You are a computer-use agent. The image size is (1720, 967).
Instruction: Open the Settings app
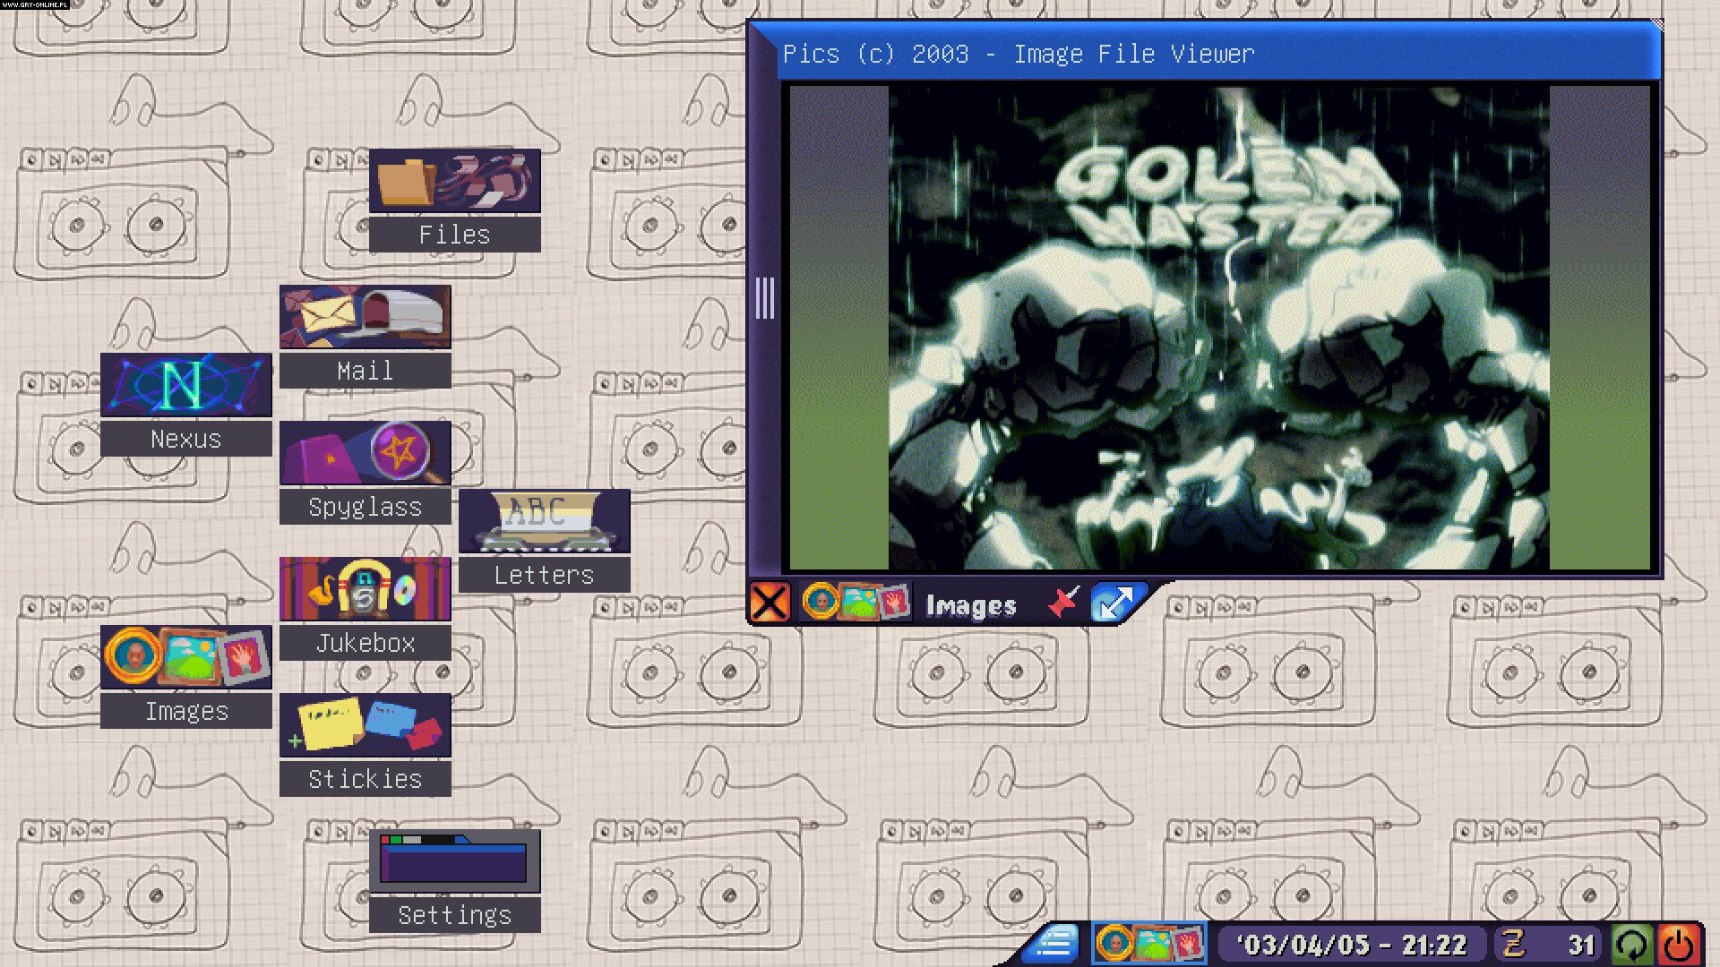click(x=454, y=862)
